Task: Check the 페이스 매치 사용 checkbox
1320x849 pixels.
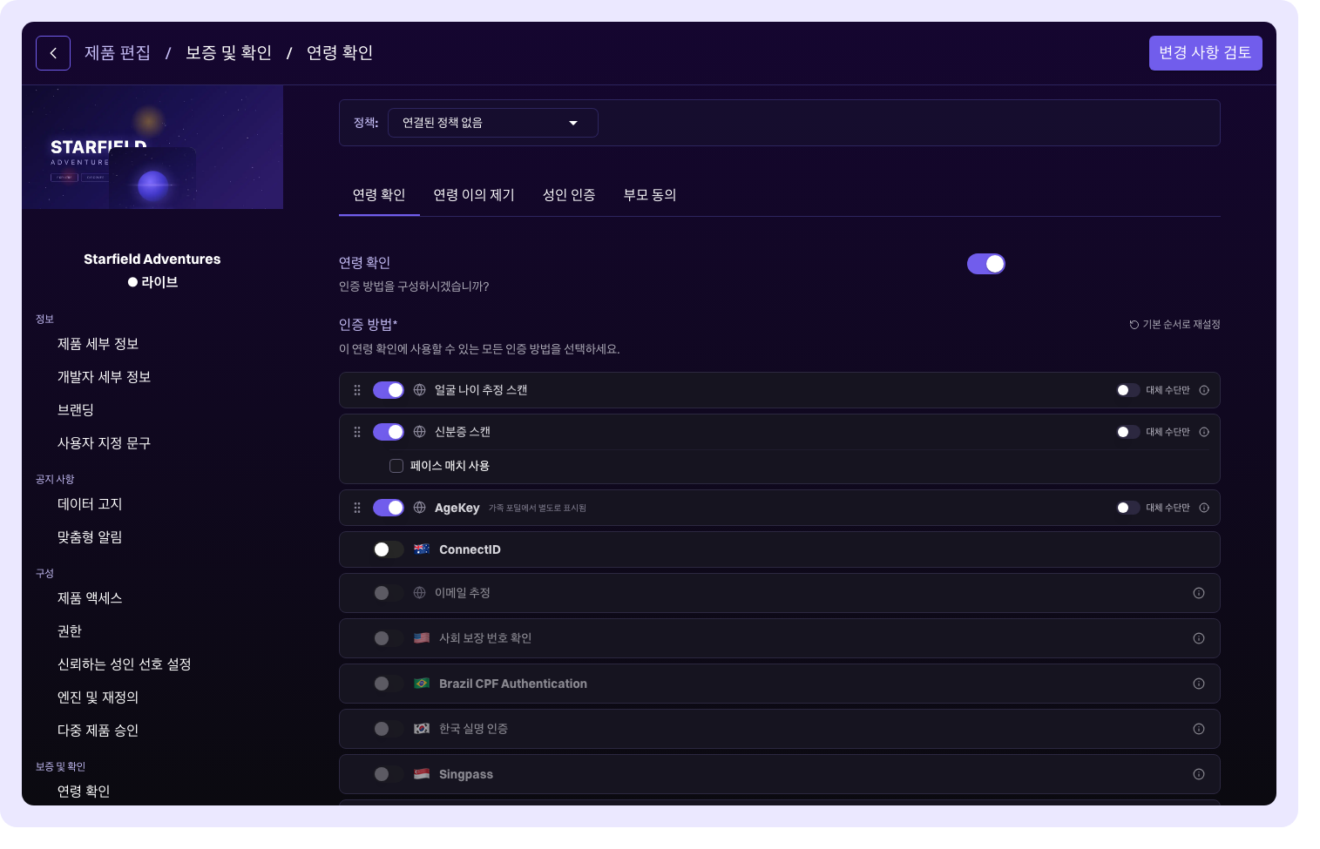Action: [396, 466]
